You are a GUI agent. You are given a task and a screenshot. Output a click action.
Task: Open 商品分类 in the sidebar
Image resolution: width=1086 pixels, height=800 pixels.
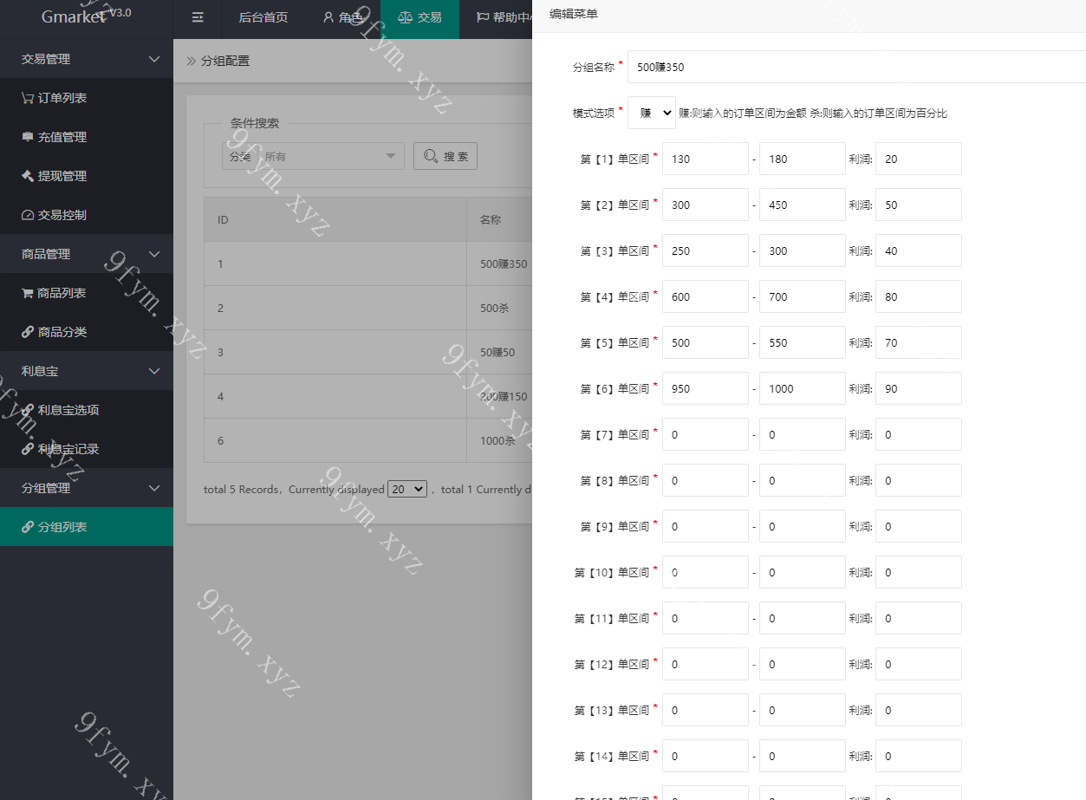pos(87,332)
